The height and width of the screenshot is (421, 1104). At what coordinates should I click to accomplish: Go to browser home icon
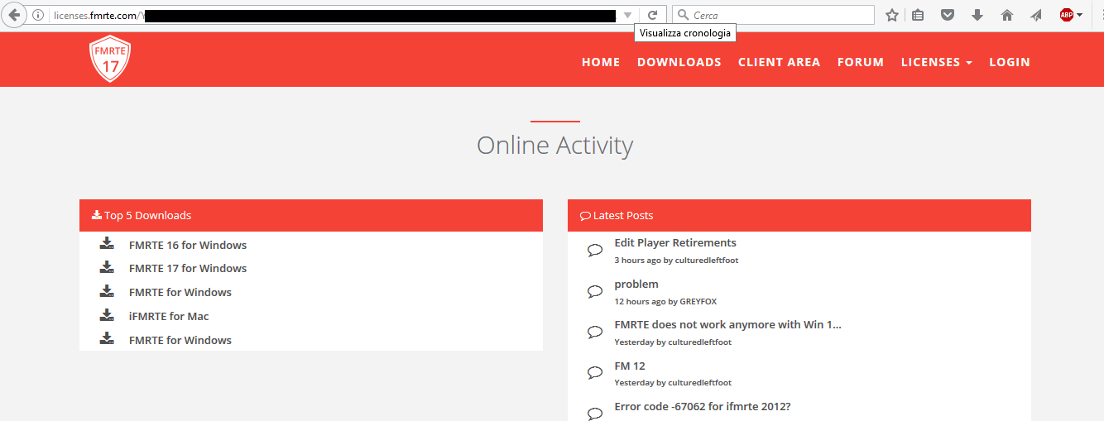[x=1007, y=15]
